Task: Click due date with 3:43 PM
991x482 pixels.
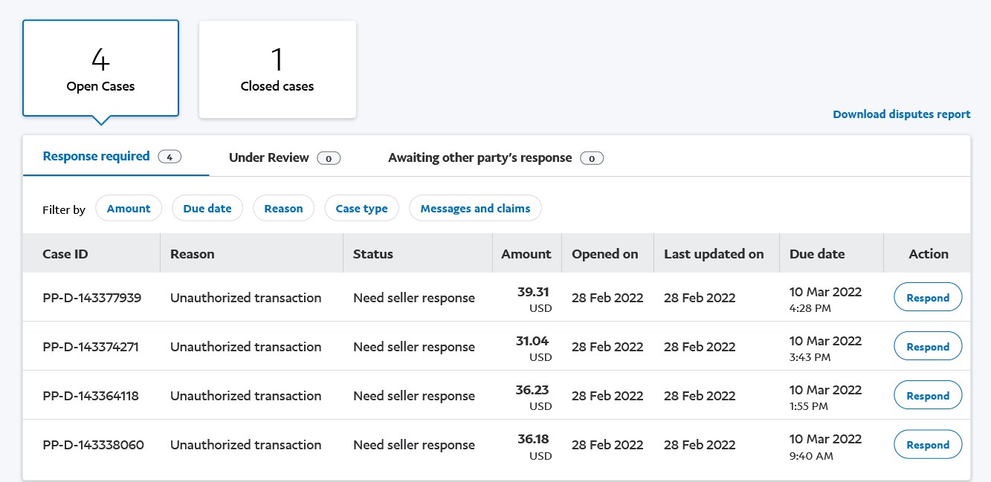Action: pyautogui.click(x=825, y=348)
